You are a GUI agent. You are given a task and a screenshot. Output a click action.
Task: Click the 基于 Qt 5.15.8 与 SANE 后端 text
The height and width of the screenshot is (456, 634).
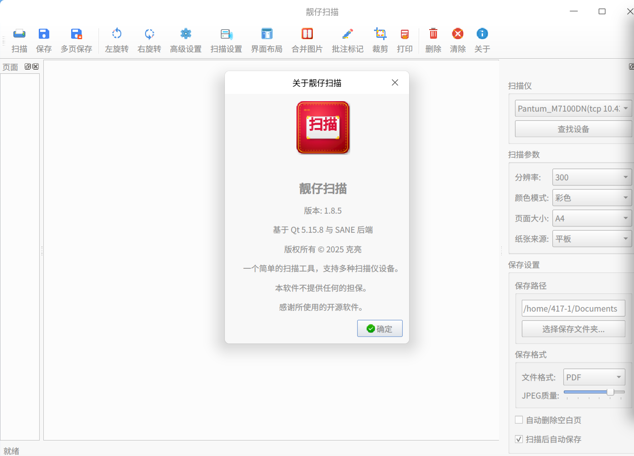click(x=323, y=230)
